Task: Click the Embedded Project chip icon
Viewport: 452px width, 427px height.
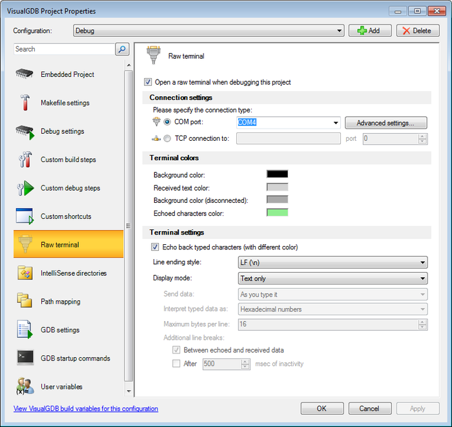Action: (25, 74)
